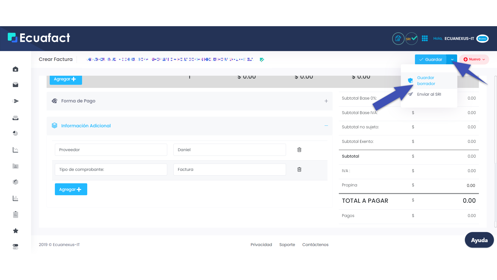The image size is (497, 280).
Task: Click the Guardar dropdown arrow
Action: coord(452,59)
